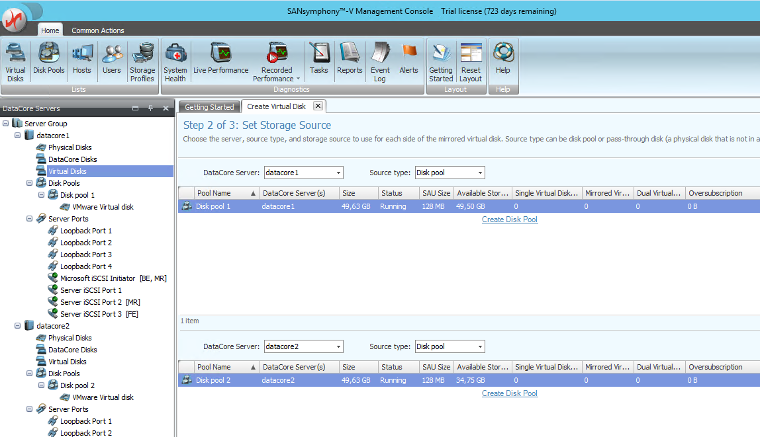Viewport: 760px width, 437px height.
Task: Collapse the Disk pool 1 tree node
Action: pos(41,195)
